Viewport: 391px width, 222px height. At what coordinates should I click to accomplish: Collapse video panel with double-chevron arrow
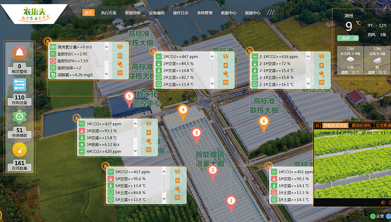pyautogui.click(x=318, y=125)
